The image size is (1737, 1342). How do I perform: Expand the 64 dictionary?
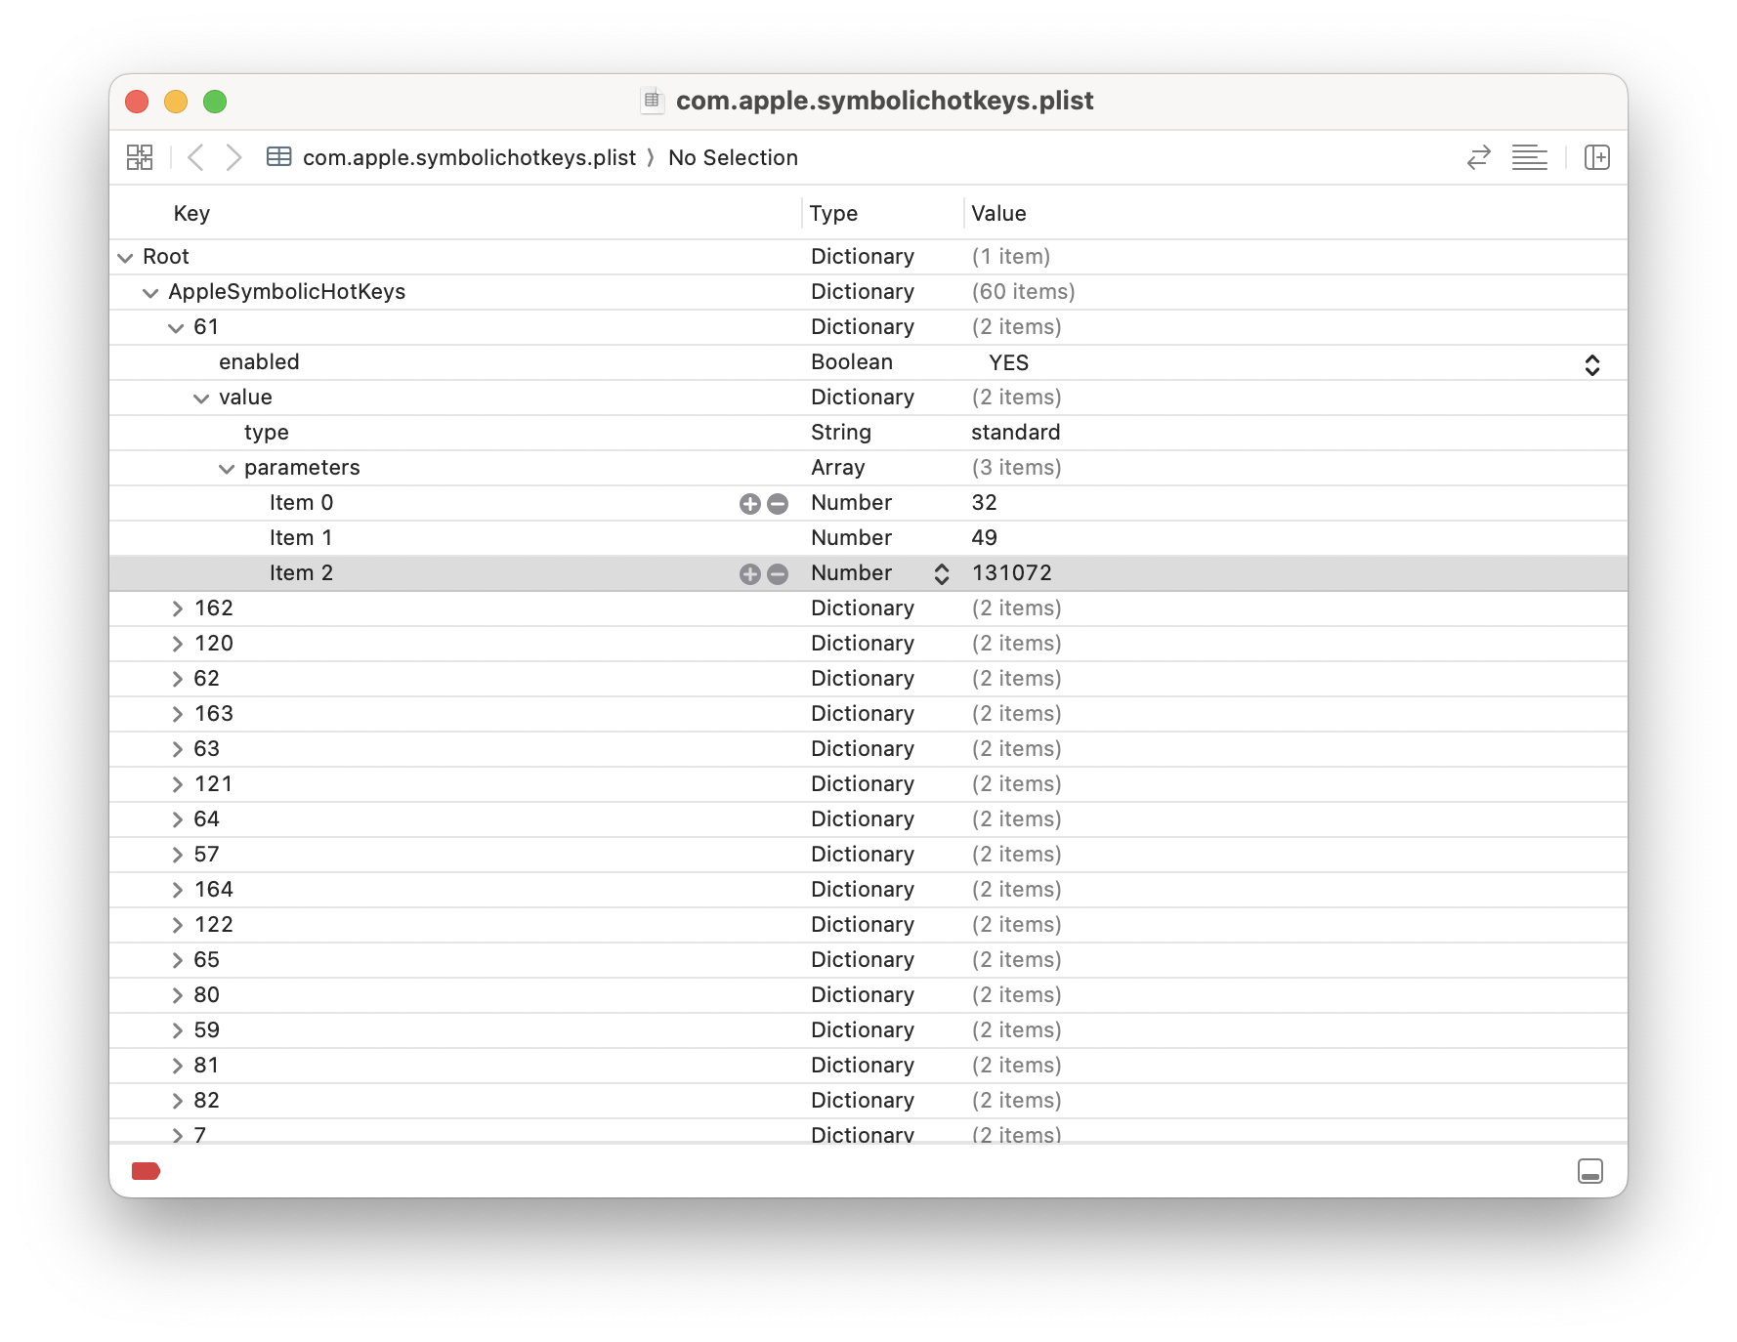[177, 819]
